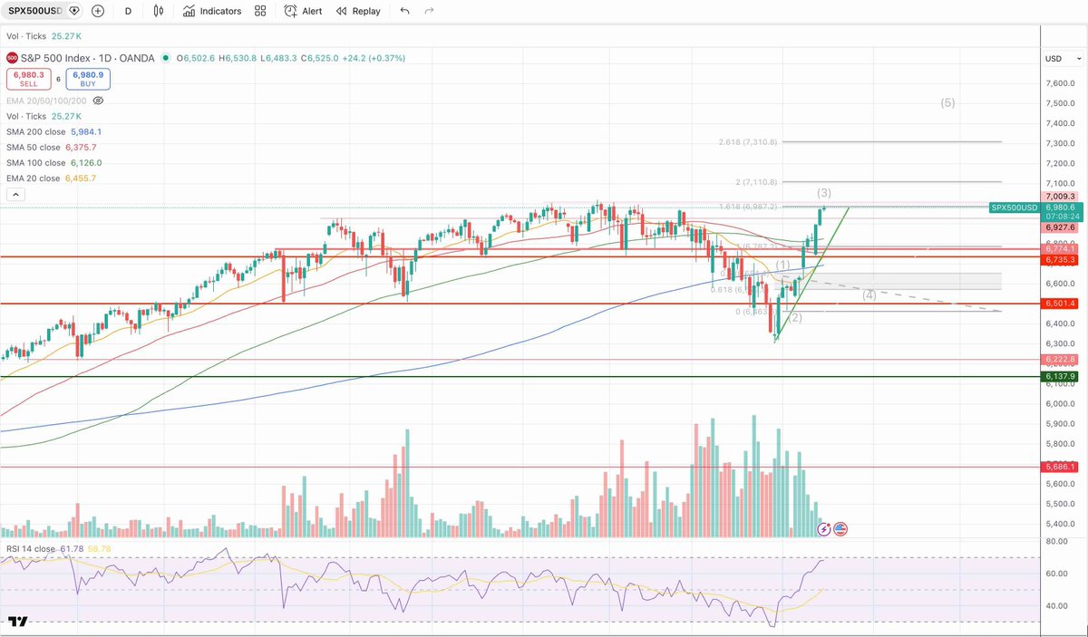Start bar Replay mode
1088x637 pixels.
click(358, 11)
